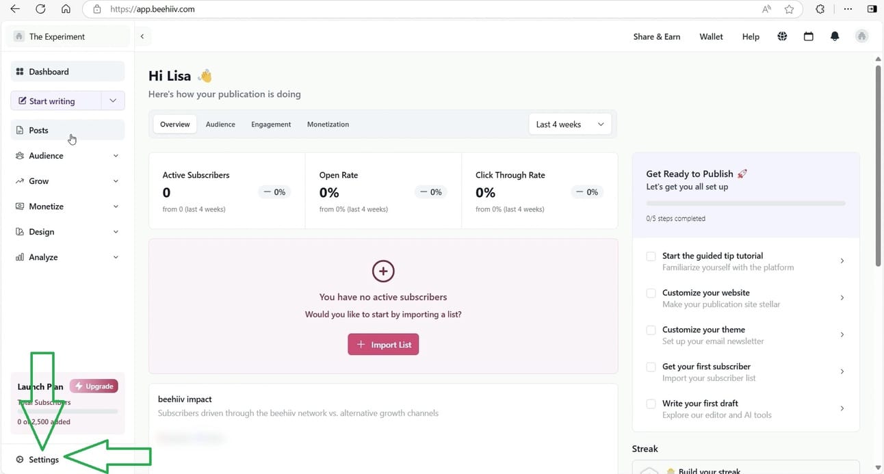Open Share & Earn link
This screenshot has height=474, width=884.
point(657,36)
